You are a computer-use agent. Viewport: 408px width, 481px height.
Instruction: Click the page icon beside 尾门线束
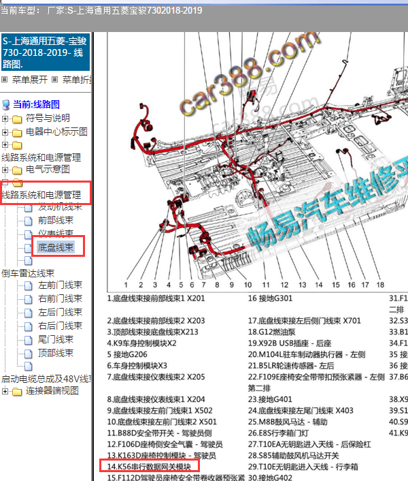point(28,340)
